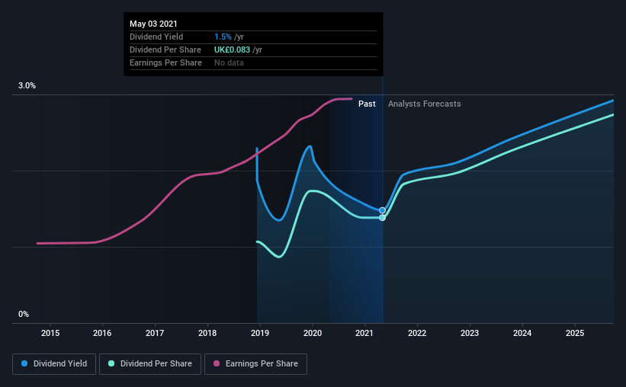Click the 0% y-axis label

point(24,315)
